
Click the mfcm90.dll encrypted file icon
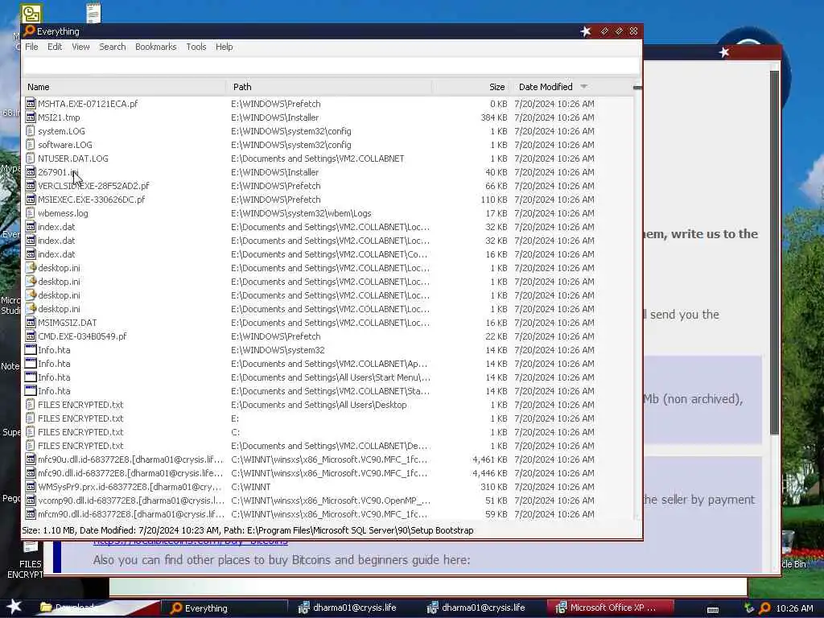point(31,513)
